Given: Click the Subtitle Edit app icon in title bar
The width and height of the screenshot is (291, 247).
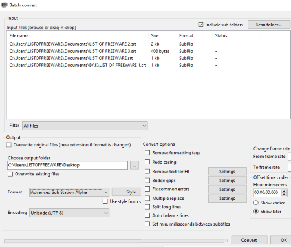Looking at the screenshot, I should [x=5, y=5].
